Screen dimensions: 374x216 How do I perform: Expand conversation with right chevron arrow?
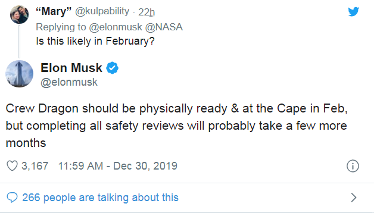354,198
